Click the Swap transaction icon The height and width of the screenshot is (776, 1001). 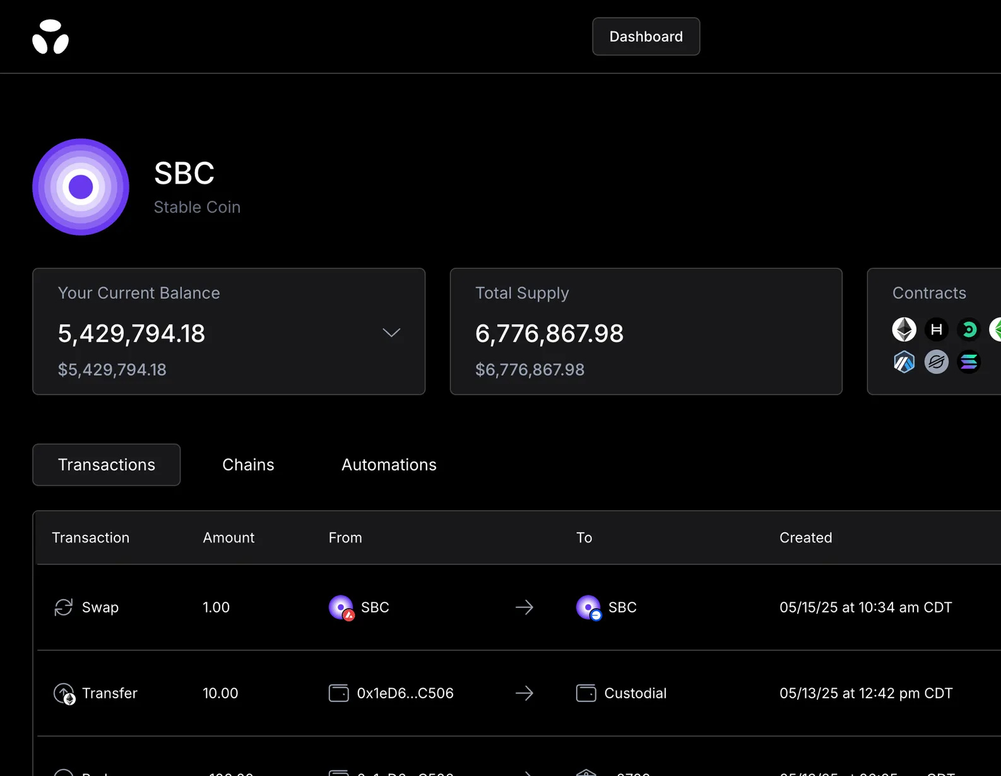coord(64,607)
